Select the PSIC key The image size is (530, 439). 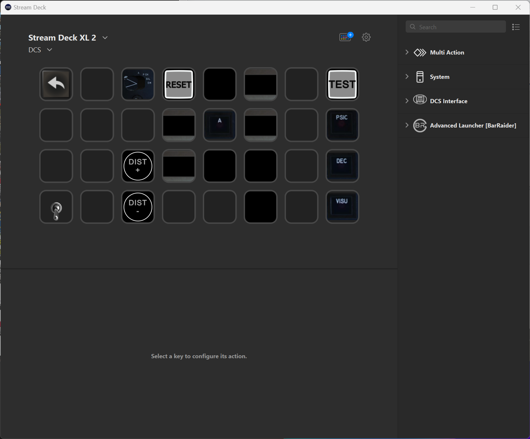click(342, 125)
